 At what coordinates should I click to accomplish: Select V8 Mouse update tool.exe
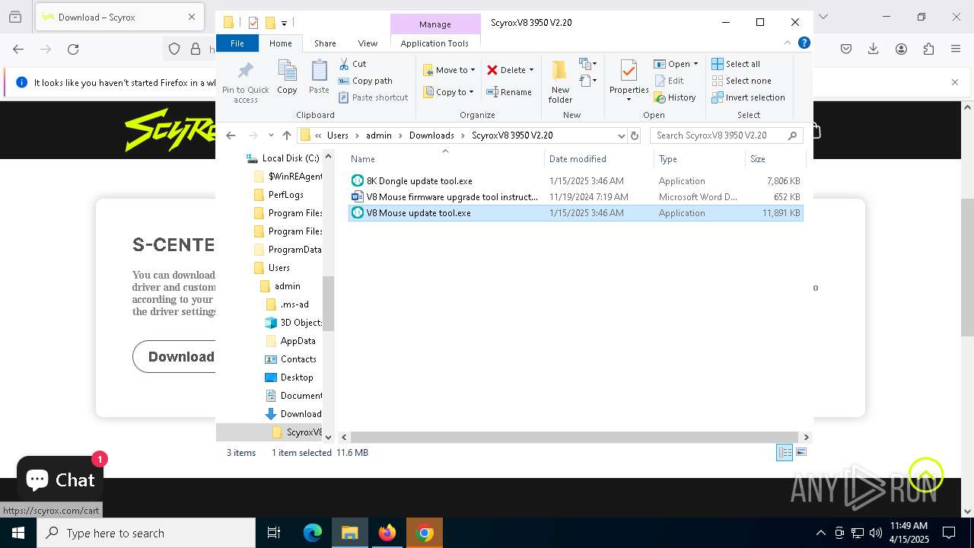point(576,213)
